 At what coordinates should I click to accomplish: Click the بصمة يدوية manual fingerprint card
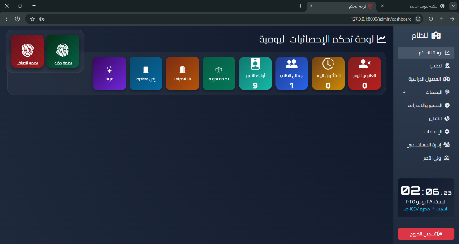pyautogui.click(x=219, y=74)
